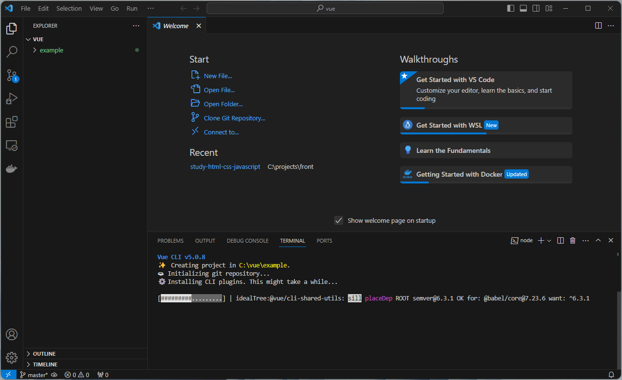Expand the example folder
Screen dimensions: 622x380
(85, 50)
